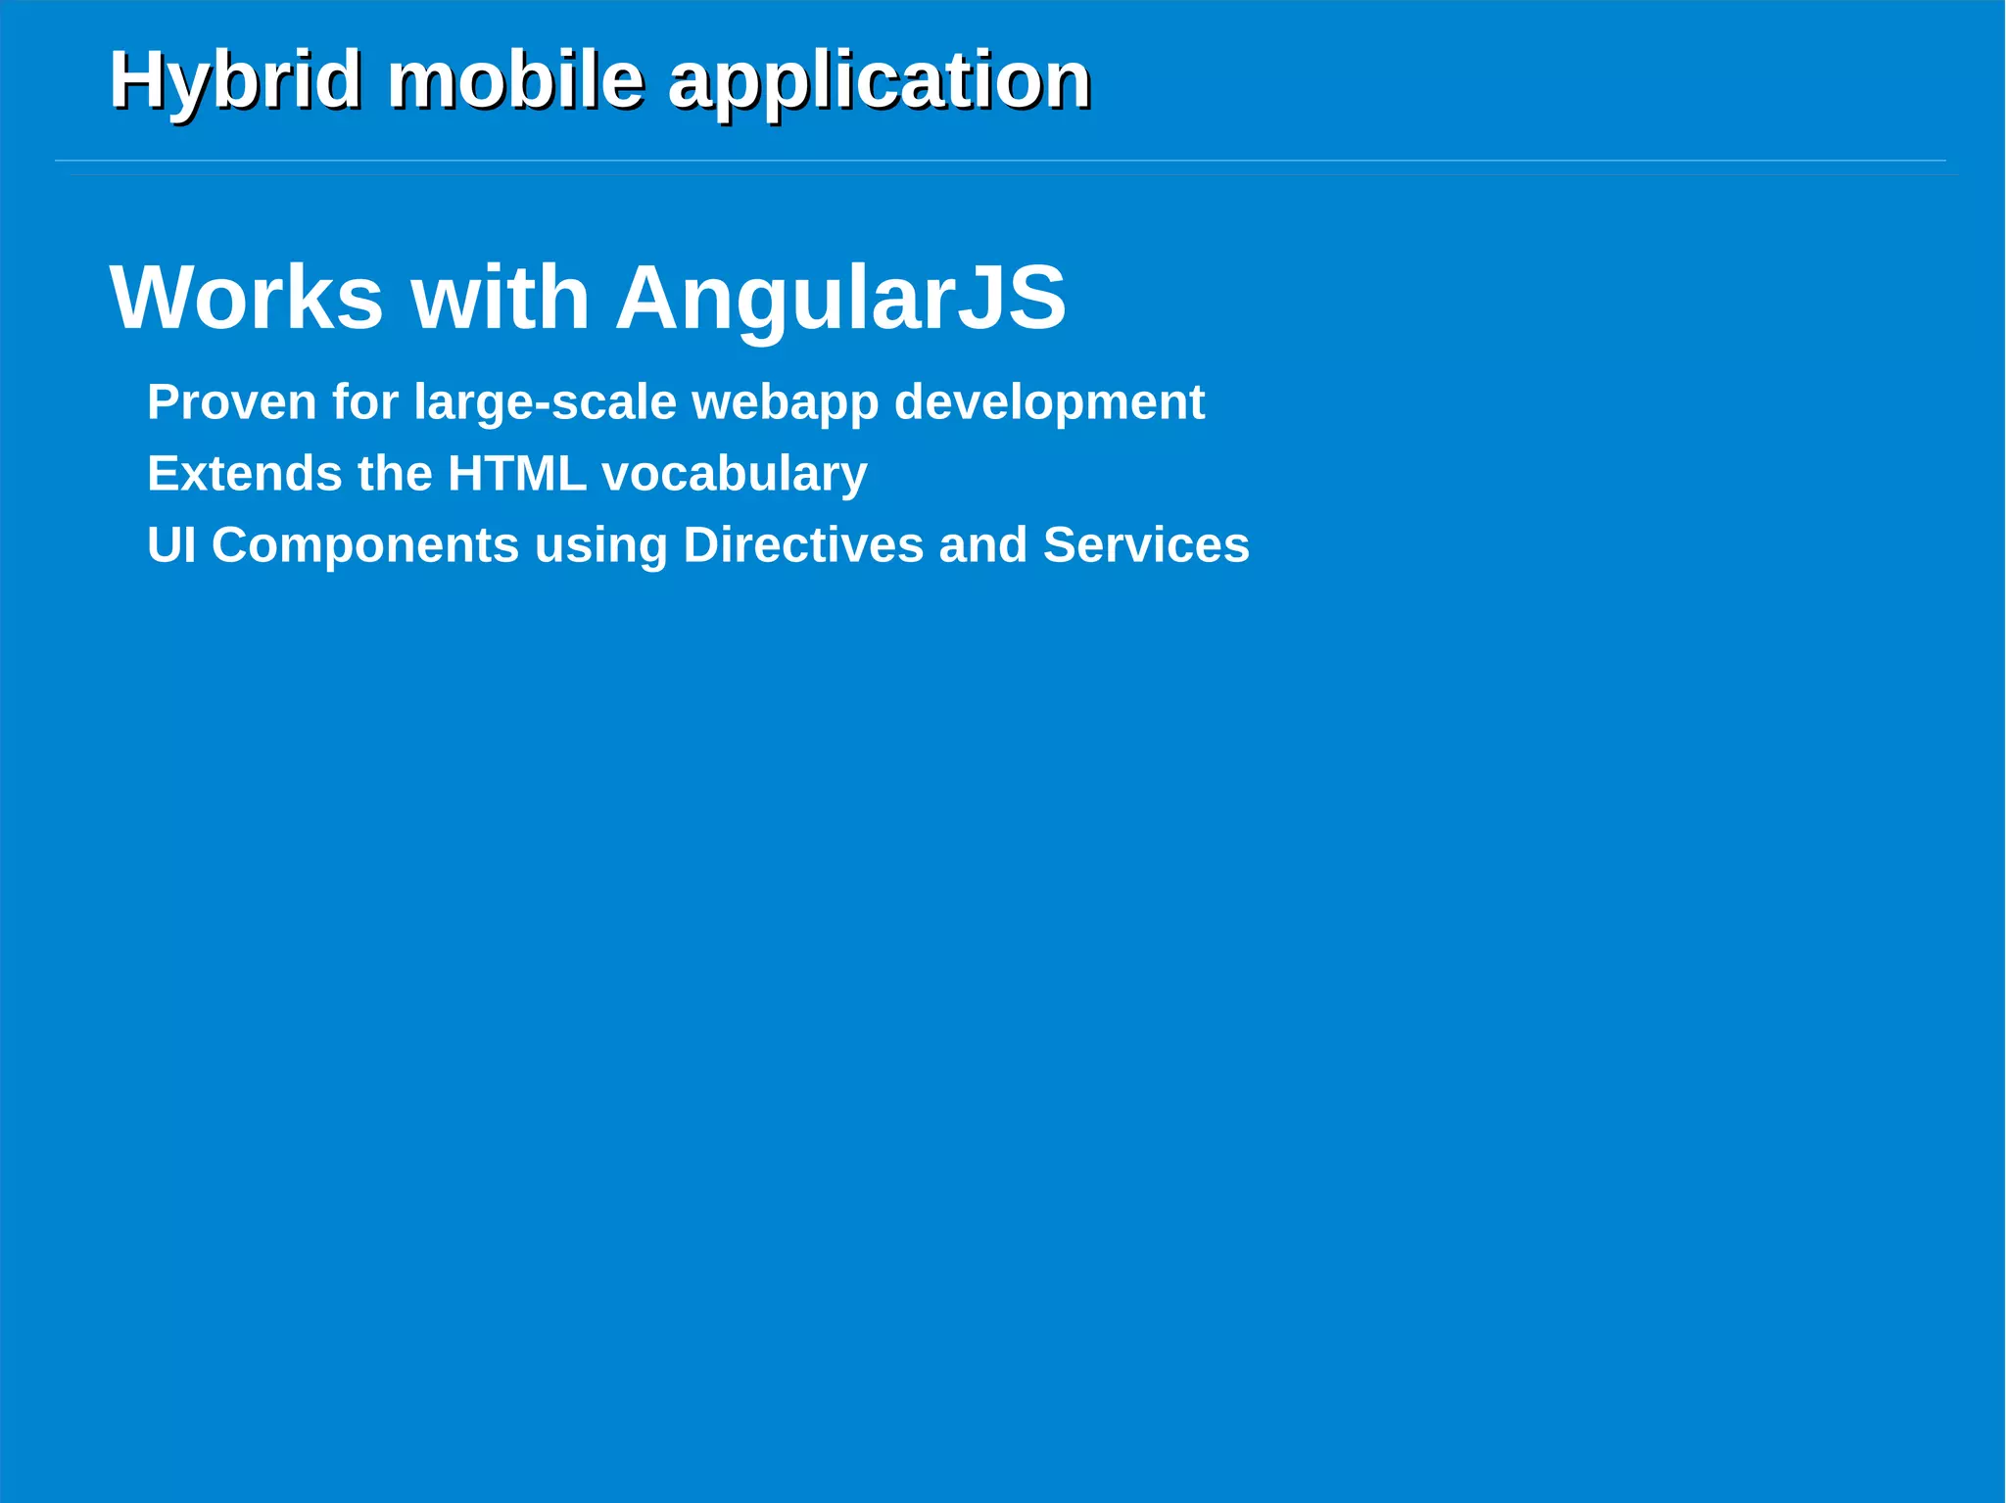2006x1503 pixels.
Task: Click the word 'Components' in third bullet
Action: (x=364, y=545)
